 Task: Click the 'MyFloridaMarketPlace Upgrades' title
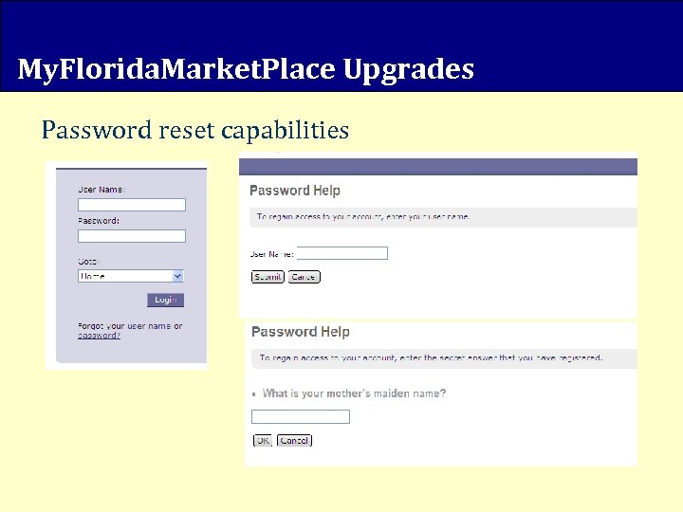[246, 69]
